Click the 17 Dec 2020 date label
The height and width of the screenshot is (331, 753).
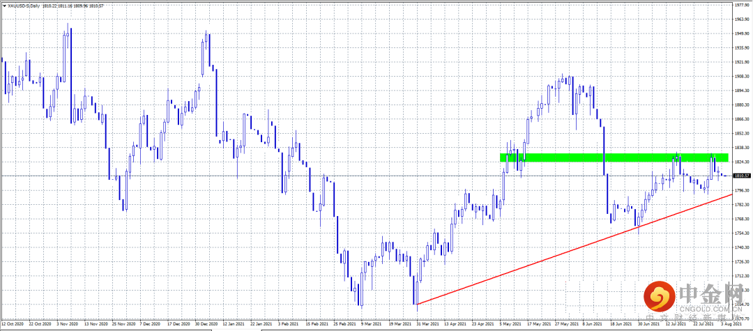tap(179, 324)
